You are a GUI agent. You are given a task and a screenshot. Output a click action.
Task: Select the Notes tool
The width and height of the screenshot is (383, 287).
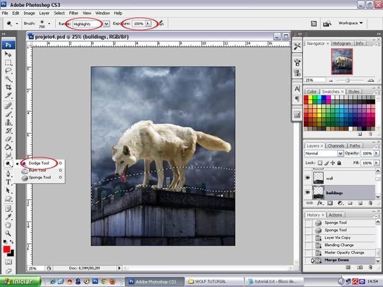pos(8,209)
